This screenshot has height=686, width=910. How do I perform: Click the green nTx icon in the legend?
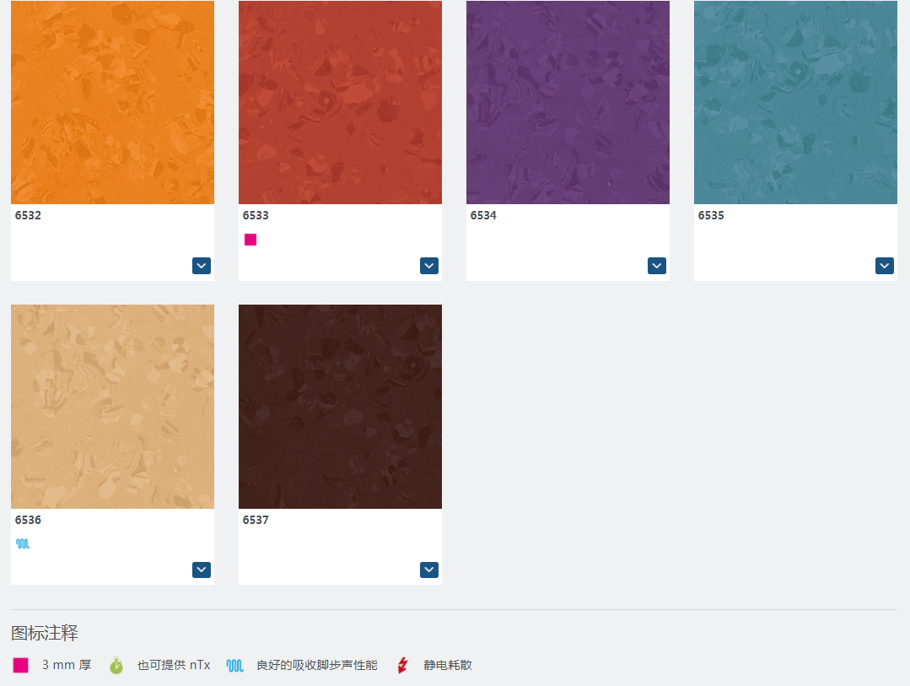coord(116,665)
